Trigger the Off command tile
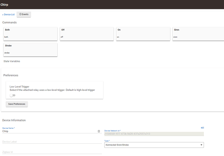The image size is (224, 156). (x=87, y=34)
